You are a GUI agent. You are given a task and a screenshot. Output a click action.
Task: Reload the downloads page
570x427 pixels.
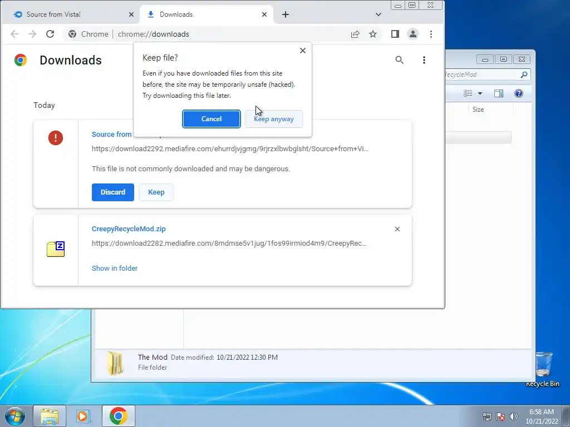pyautogui.click(x=50, y=34)
